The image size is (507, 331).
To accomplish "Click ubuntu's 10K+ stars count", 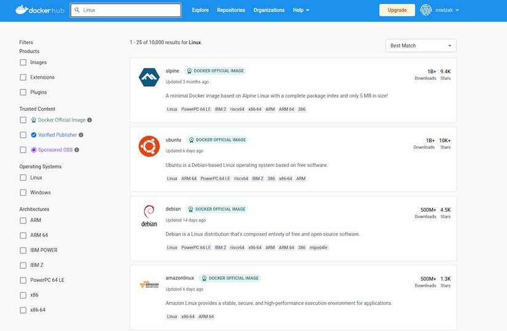I will 444,140.
